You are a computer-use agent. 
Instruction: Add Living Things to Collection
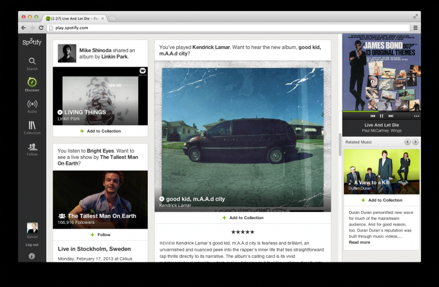[x=100, y=131]
